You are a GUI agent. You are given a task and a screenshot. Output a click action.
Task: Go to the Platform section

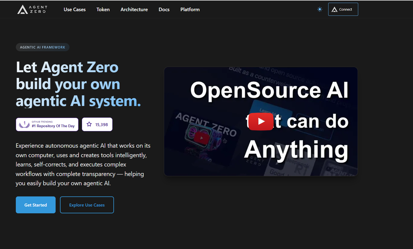tap(190, 9)
